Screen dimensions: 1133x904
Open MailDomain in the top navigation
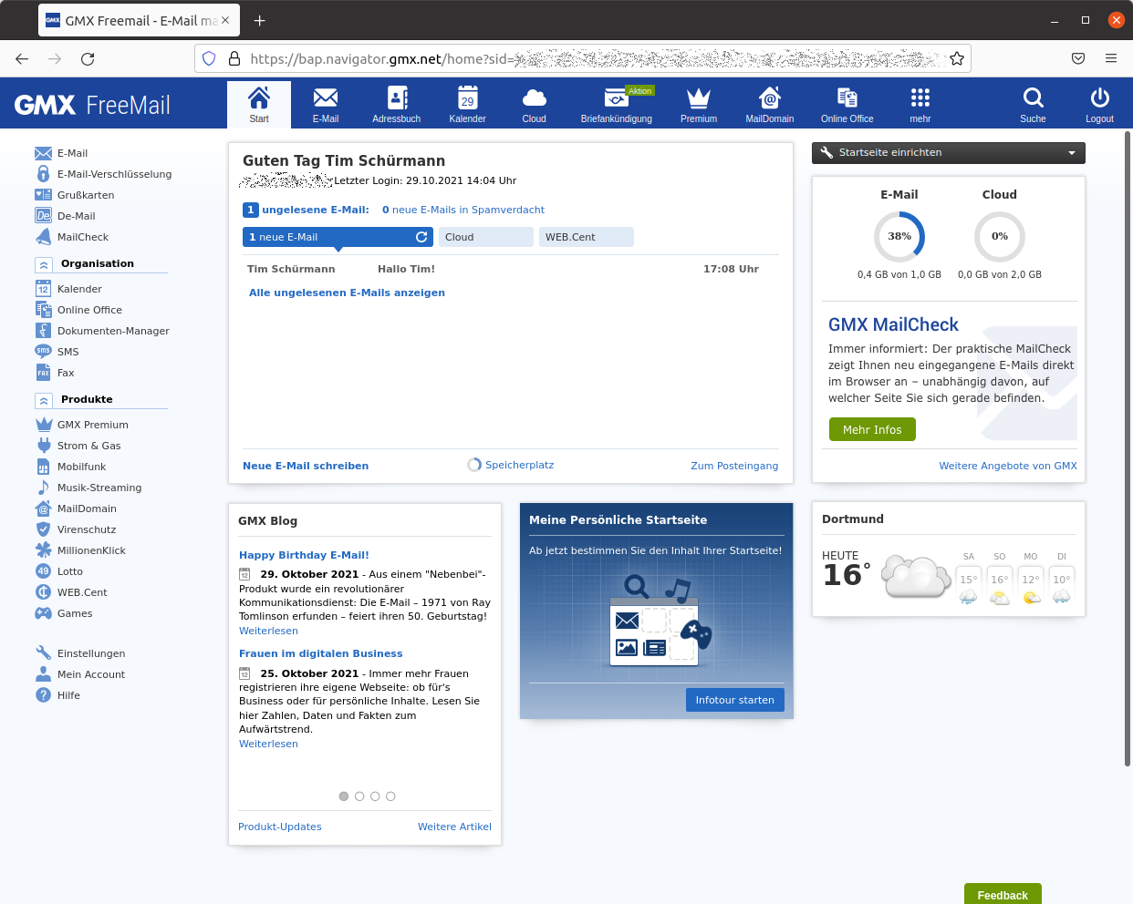click(770, 105)
